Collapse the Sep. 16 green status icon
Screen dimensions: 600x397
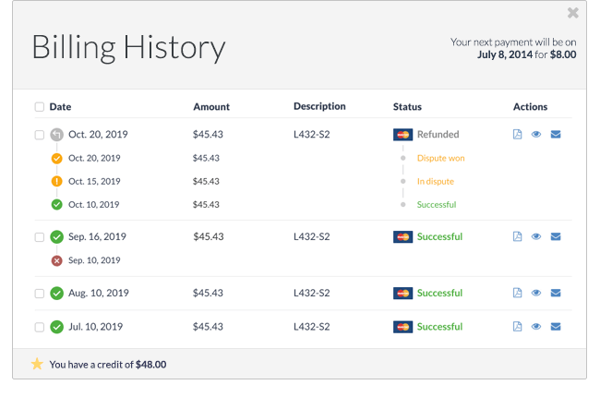[57, 237]
